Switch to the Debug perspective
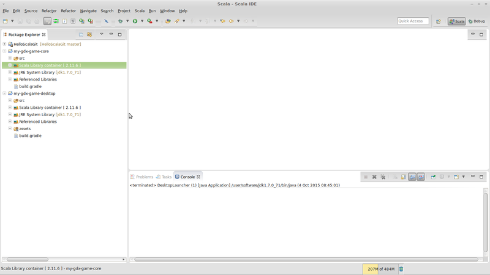Viewport: 490px width, 275px height. (x=477, y=21)
